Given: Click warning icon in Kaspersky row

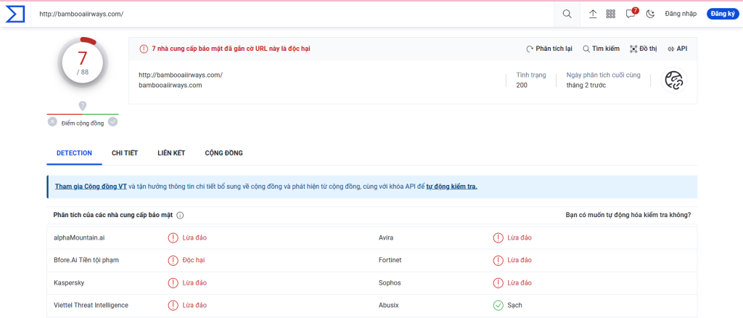Looking at the screenshot, I should pyautogui.click(x=173, y=283).
